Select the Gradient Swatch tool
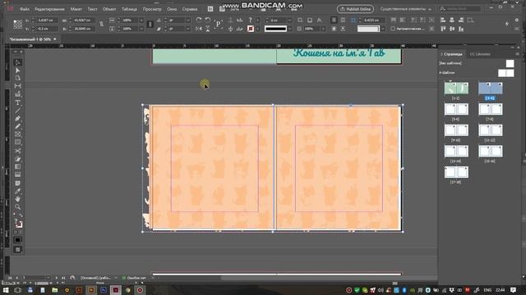526x295 pixels. pyautogui.click(x=17, y=166)
